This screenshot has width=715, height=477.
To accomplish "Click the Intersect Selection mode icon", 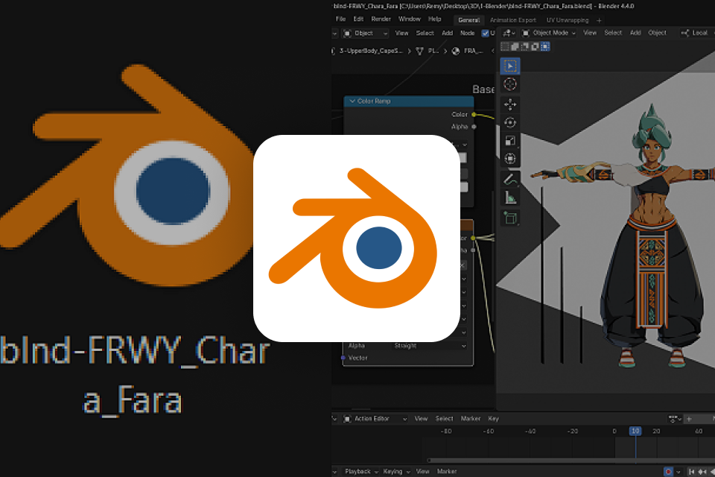I will pyautogui.click(x=545, y=46).
